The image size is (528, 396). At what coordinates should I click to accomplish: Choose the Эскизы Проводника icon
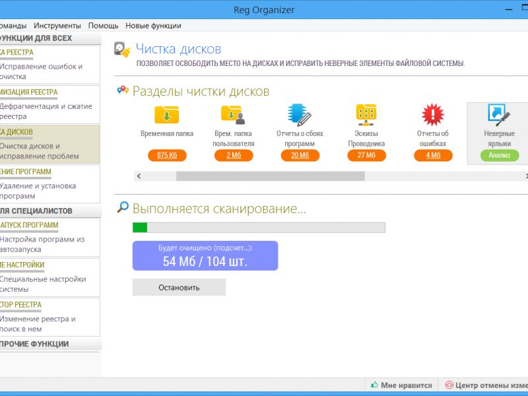(x=366, y=114)
